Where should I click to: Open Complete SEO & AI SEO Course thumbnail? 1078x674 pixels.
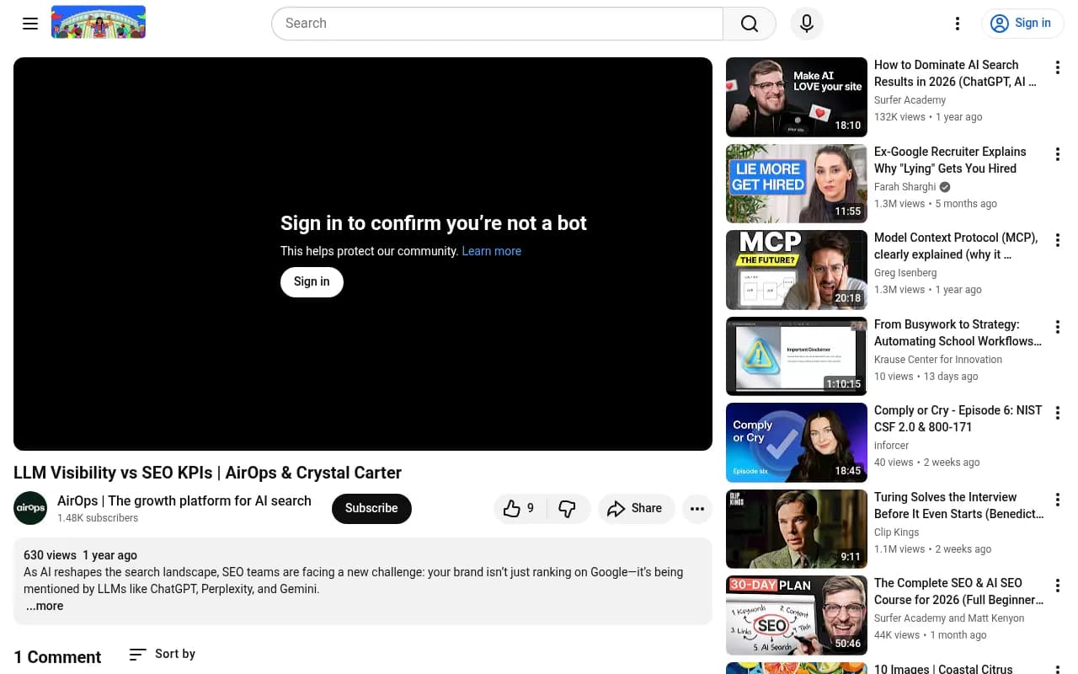tap(797, 615)
